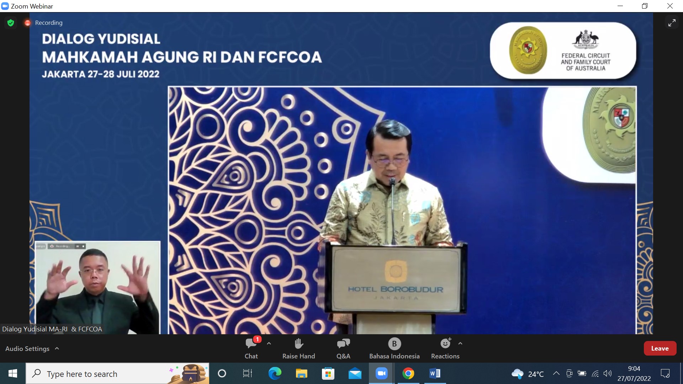Image resolution: width=683 pixels, height=384 pixels.
Task: Open the Q&A panel
Action: [x=343, y=348]
